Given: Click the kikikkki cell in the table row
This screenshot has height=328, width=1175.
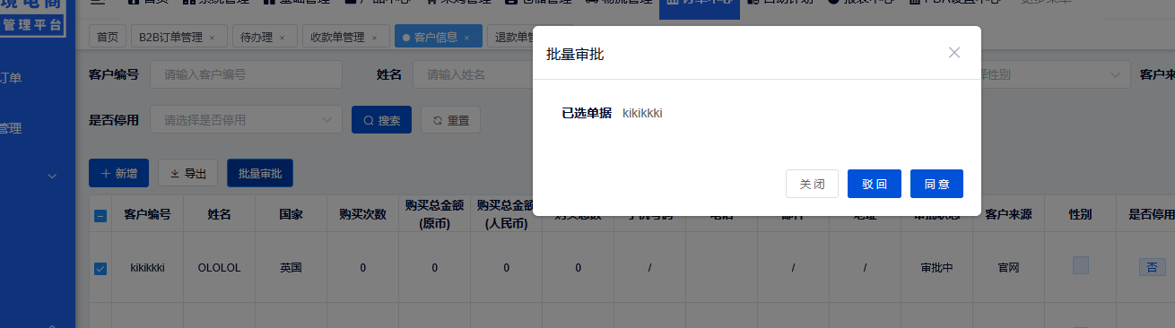Looking at the screenshot, I should pos(147,267).
